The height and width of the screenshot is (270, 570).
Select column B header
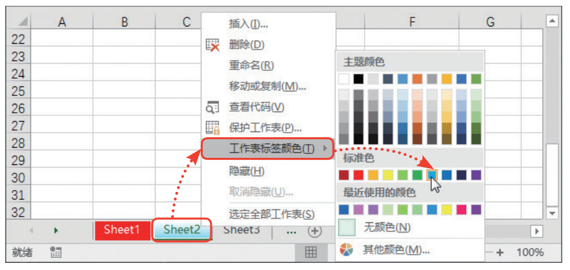tap(125, 22)
